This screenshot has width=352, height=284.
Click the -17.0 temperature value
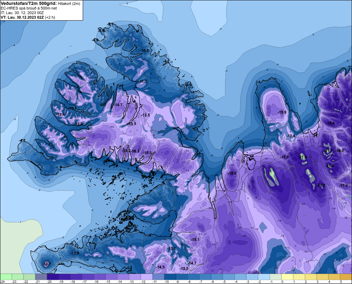point(344,186)
